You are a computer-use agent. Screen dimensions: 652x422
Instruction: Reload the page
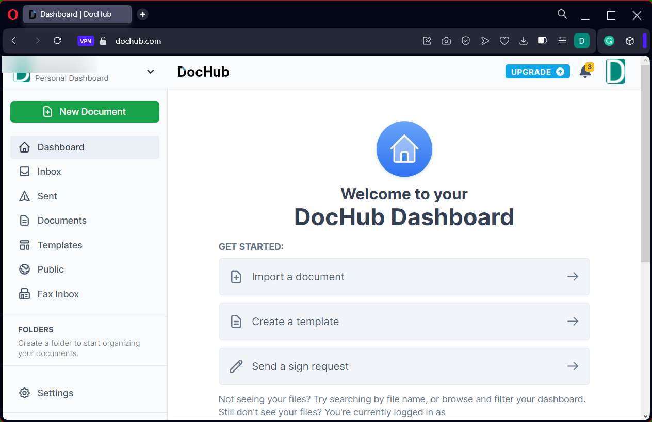58,41
